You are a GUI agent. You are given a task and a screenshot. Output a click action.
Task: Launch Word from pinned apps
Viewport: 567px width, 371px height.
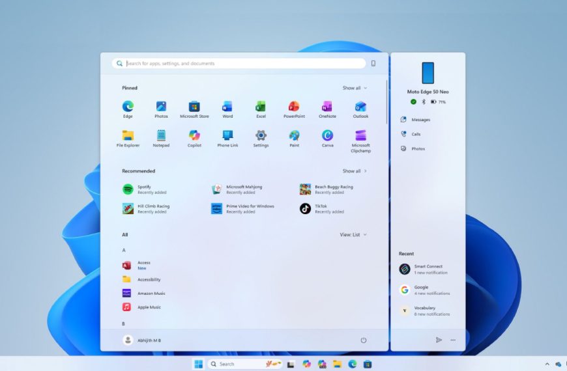[x=227, y=109]
